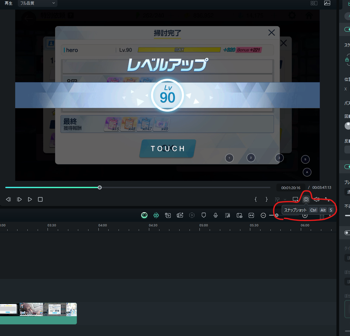This screenshot has height=336, width=350.
Task: Open the 再生 menu
Action: click(8, 4)
